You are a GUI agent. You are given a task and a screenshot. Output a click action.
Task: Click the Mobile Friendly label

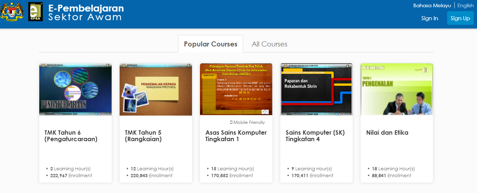point(248,122)
